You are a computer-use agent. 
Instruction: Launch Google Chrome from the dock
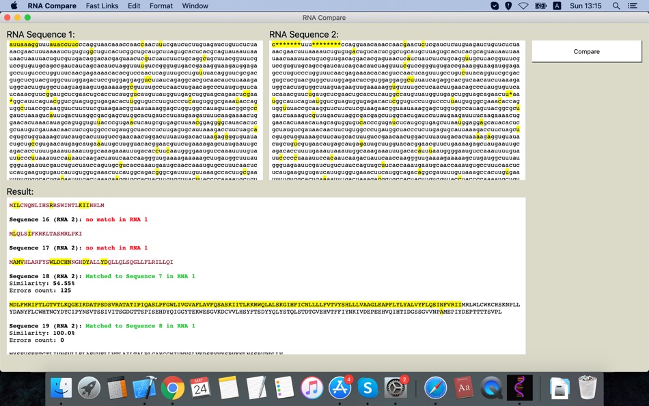(x=172, y=388)
